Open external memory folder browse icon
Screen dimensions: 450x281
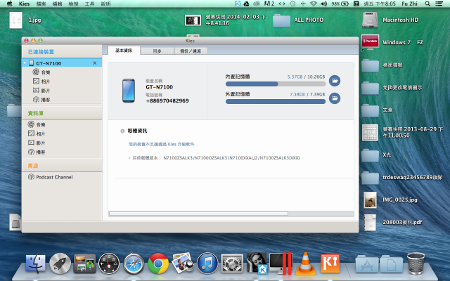pos(335,98)
